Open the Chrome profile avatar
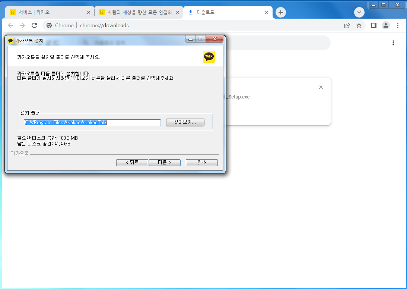This screenshot has width=407, height=289. (x=386, y=25)
